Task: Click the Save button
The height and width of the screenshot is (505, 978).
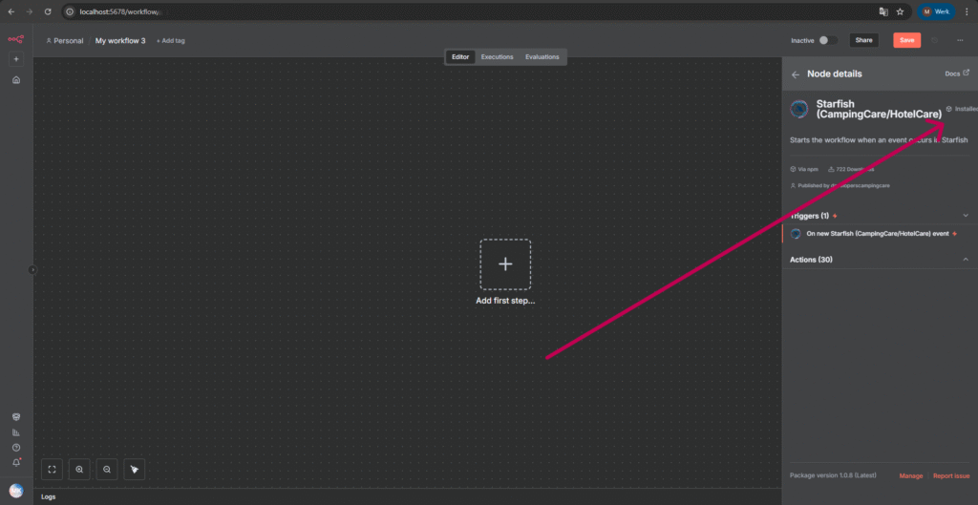Action: pyautogui.click(x=906, y=40)
